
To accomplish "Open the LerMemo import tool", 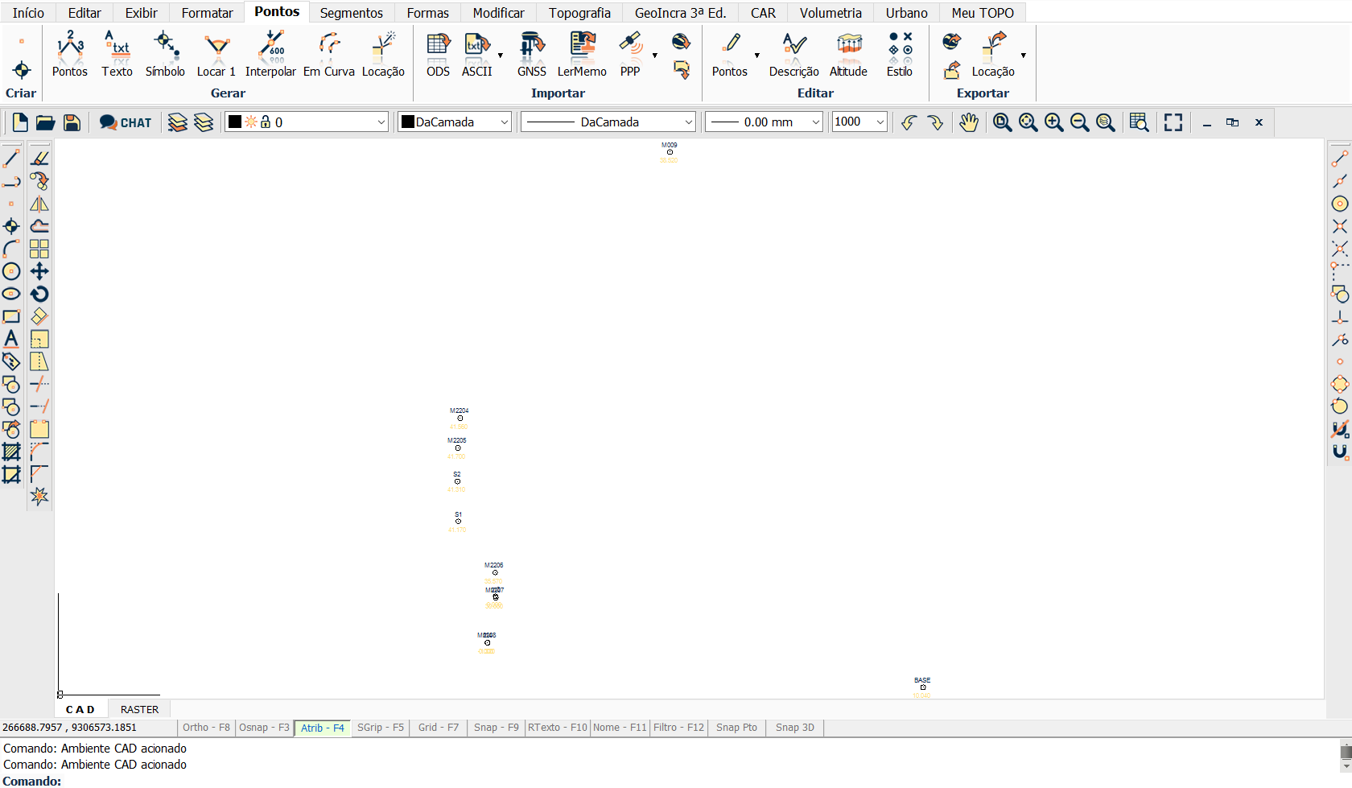I will [x=582, y=53].
